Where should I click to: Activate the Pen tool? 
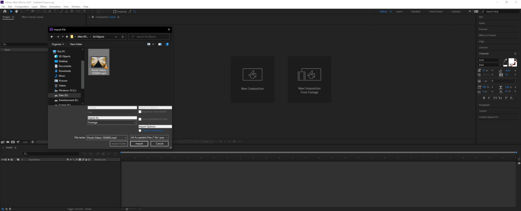point(50,11)
